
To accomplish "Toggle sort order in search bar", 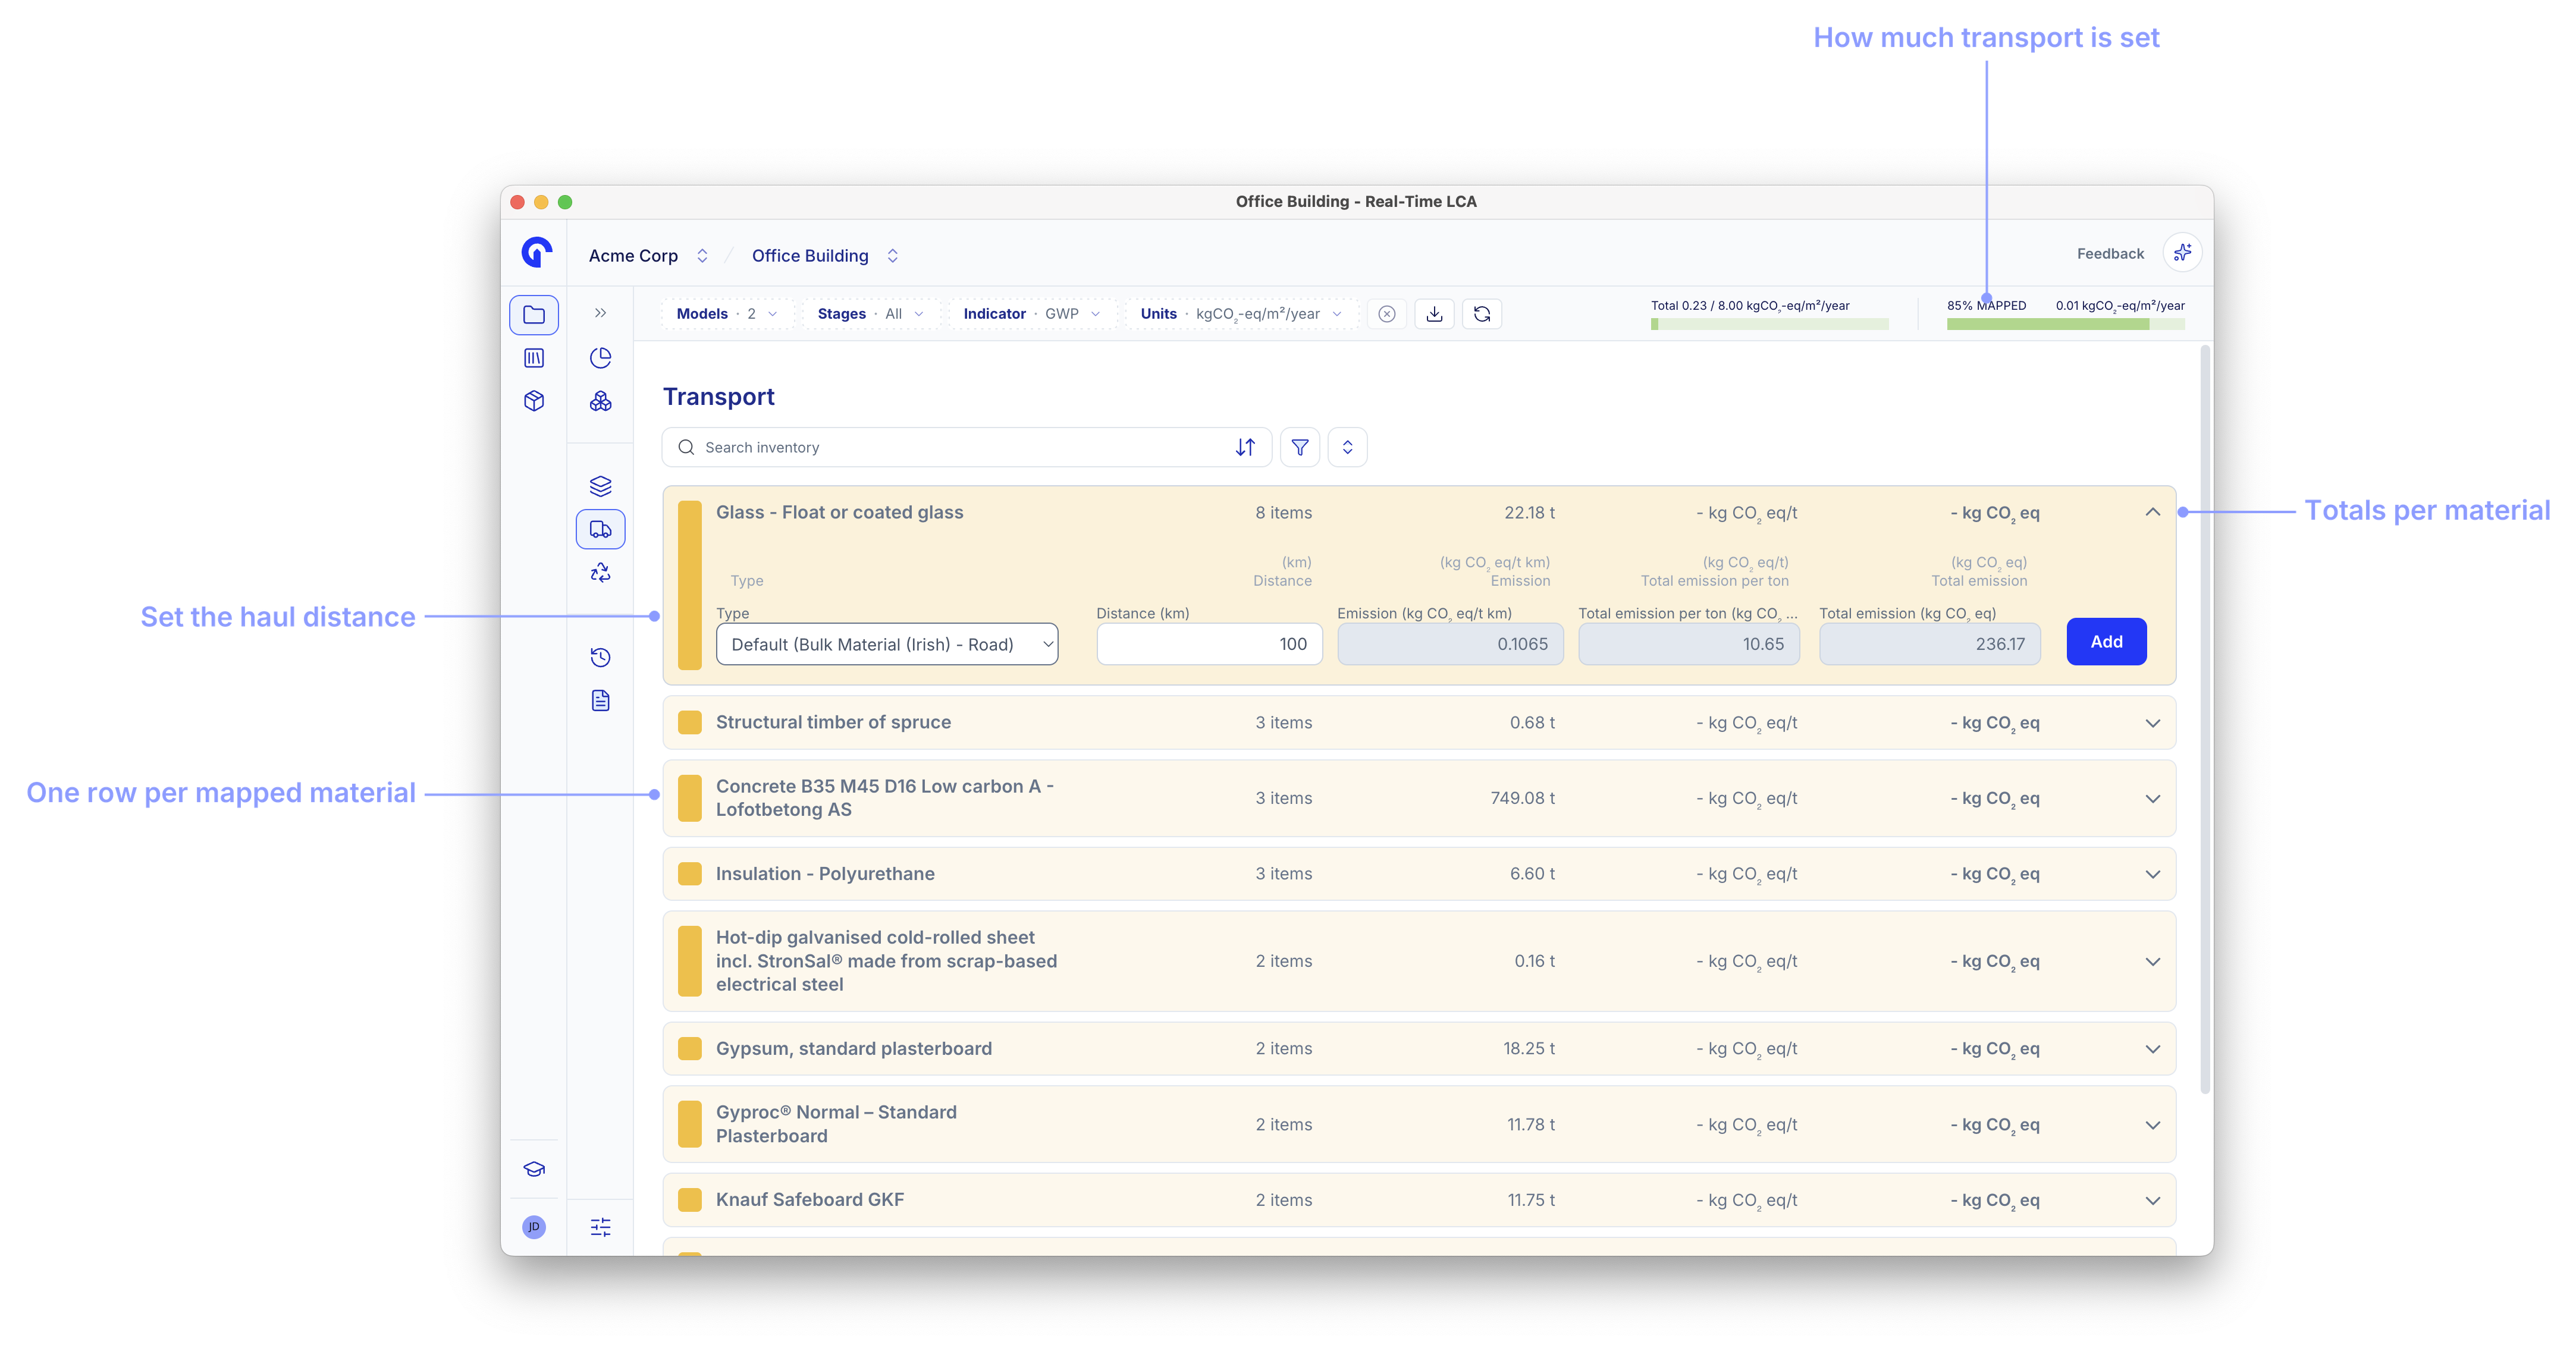I will tap(1245, 447).
